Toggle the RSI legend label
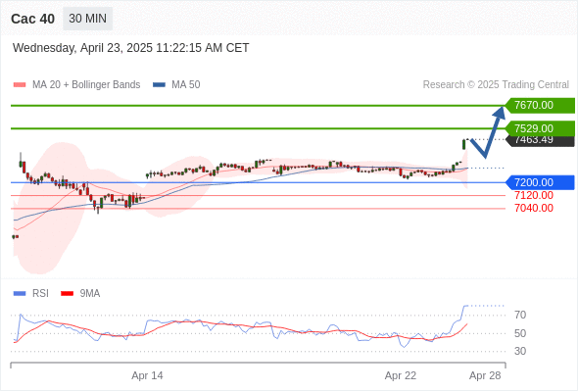Image resolution: width=578 pixels, height=392 pixels. click(x=40, y=294)
